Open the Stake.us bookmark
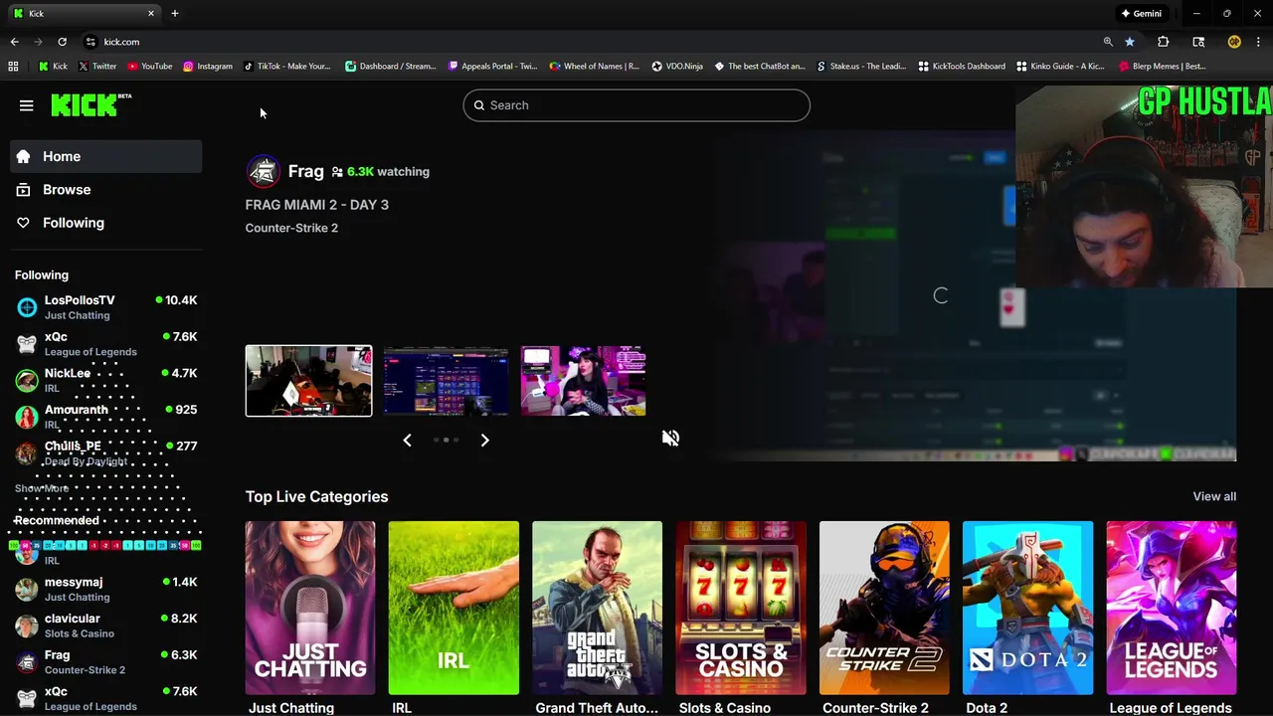This screenshot has width=1273, height=716. [860, 67]
